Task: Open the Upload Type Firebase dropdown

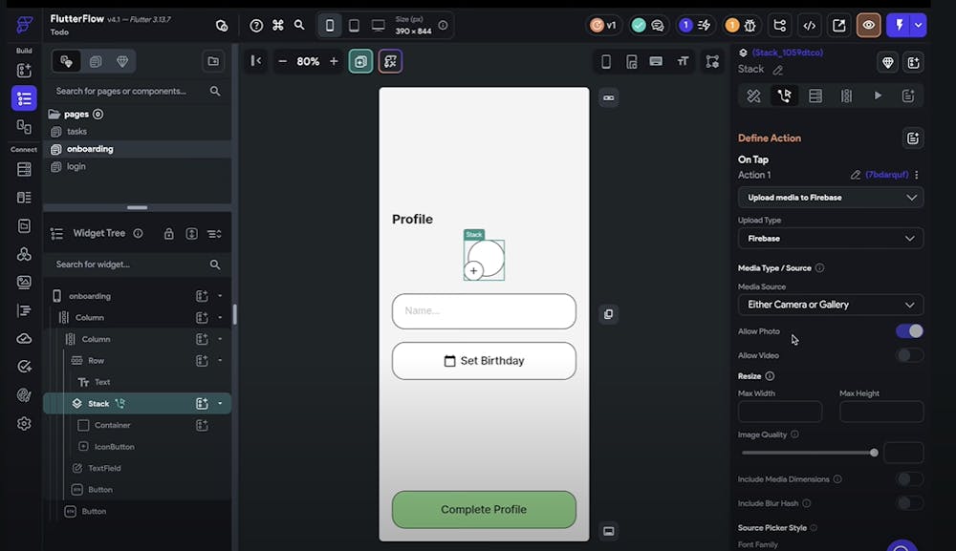Action: pos(830,238)
